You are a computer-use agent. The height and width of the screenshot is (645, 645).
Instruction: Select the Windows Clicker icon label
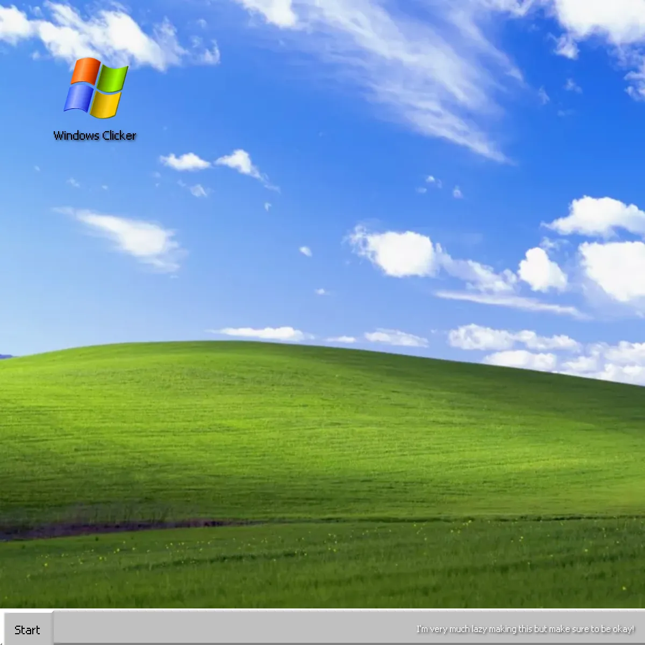(95, 135)
